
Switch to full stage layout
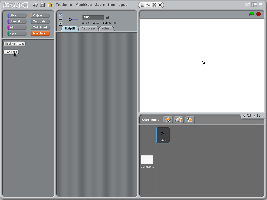click(254, 5)
